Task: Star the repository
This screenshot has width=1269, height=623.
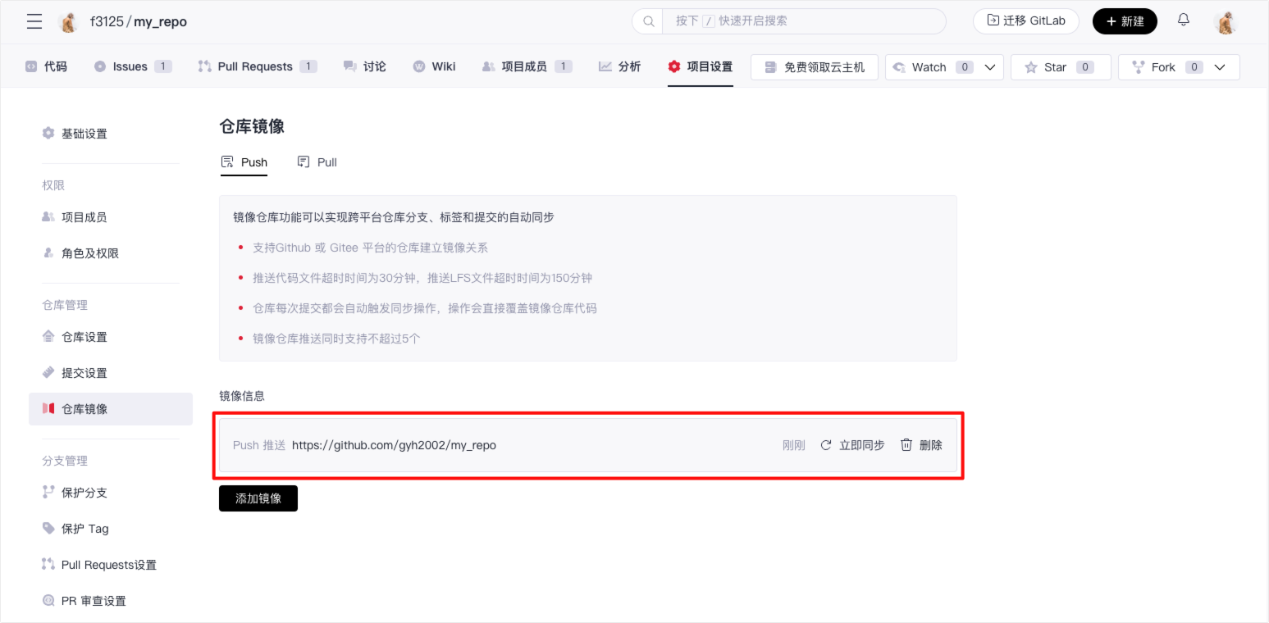Action: click(x=1060, y=67)
